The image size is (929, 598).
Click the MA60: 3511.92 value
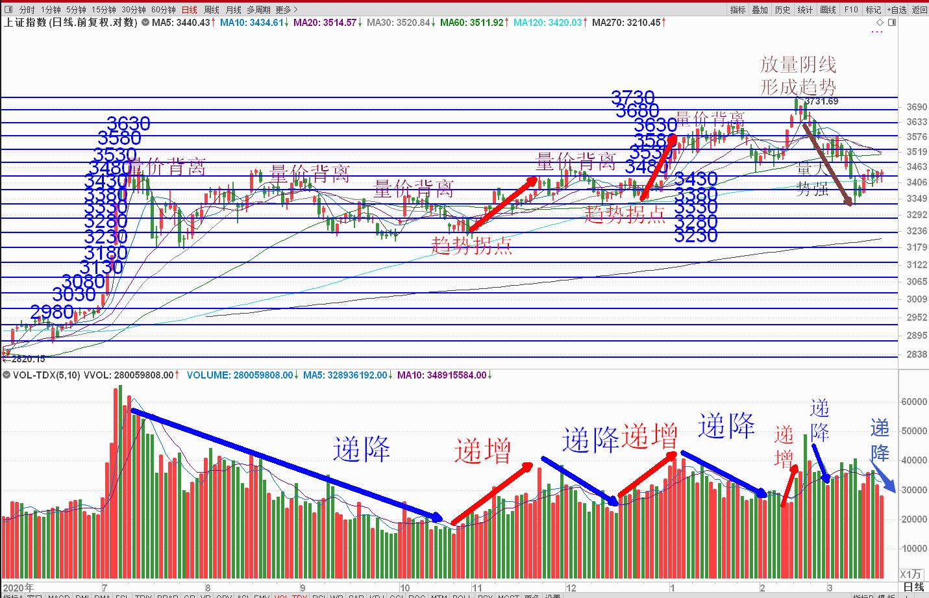point(475,23)
